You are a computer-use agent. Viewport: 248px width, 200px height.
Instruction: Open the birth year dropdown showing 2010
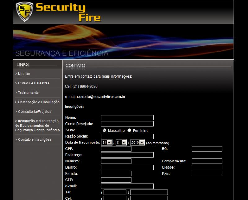137,143
